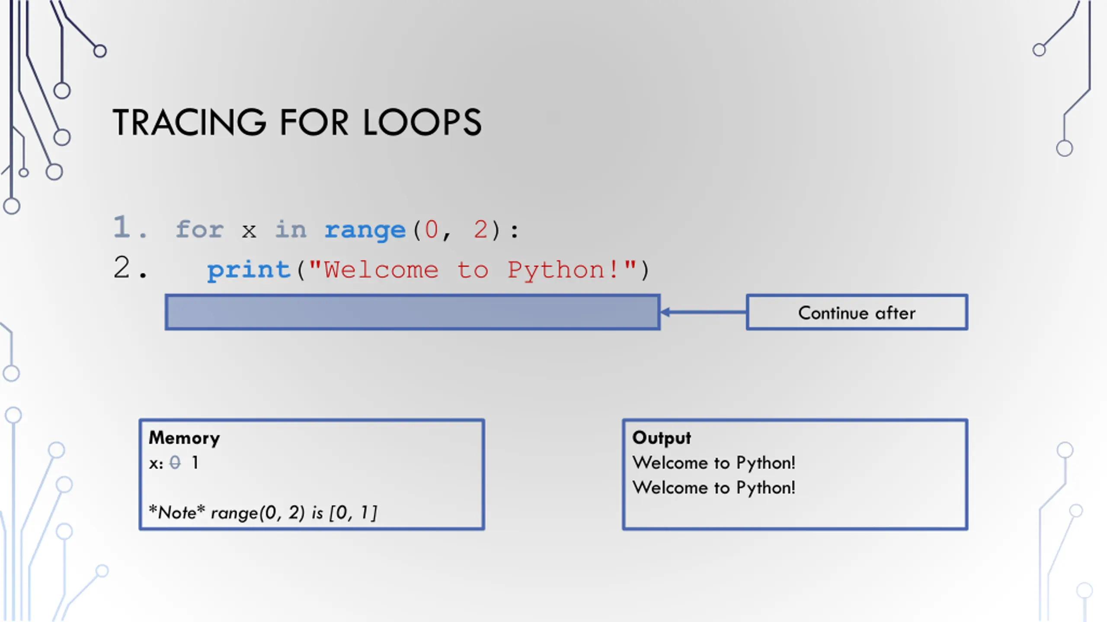
Task: Select the second Welcome to Python! output line
Action: [714, 488]
